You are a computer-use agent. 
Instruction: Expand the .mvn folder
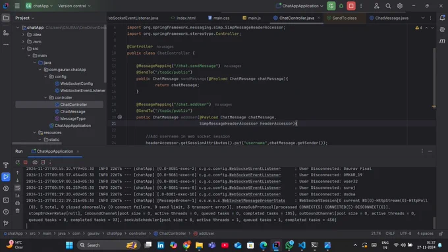24,41
